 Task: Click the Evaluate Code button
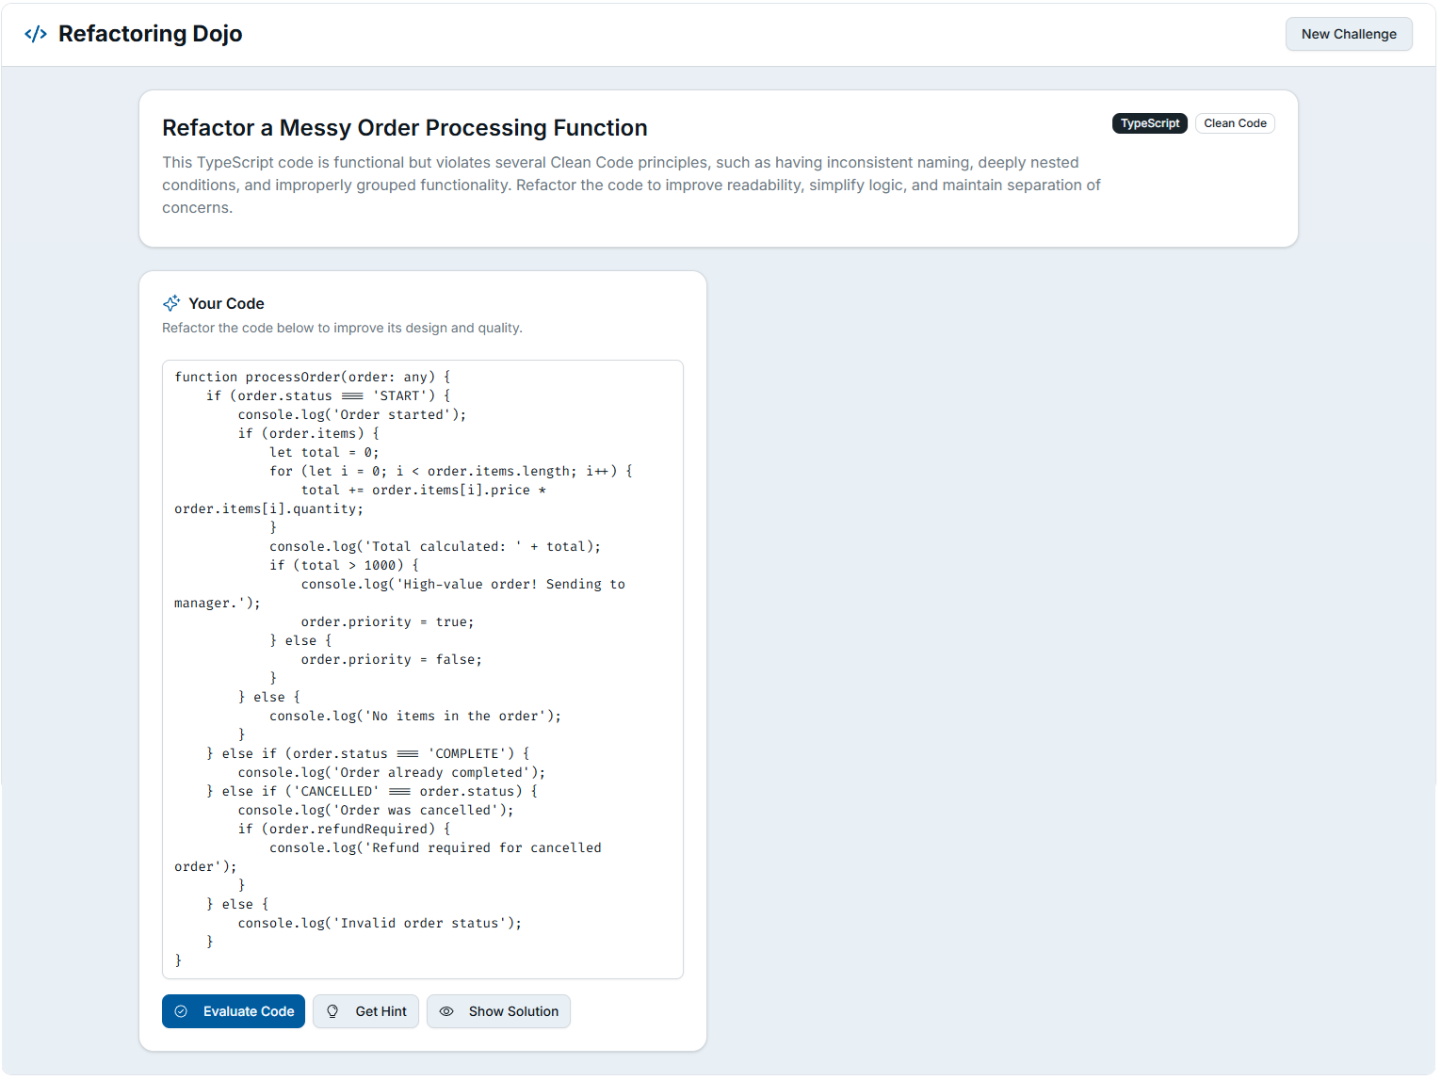click(234, 1011)
